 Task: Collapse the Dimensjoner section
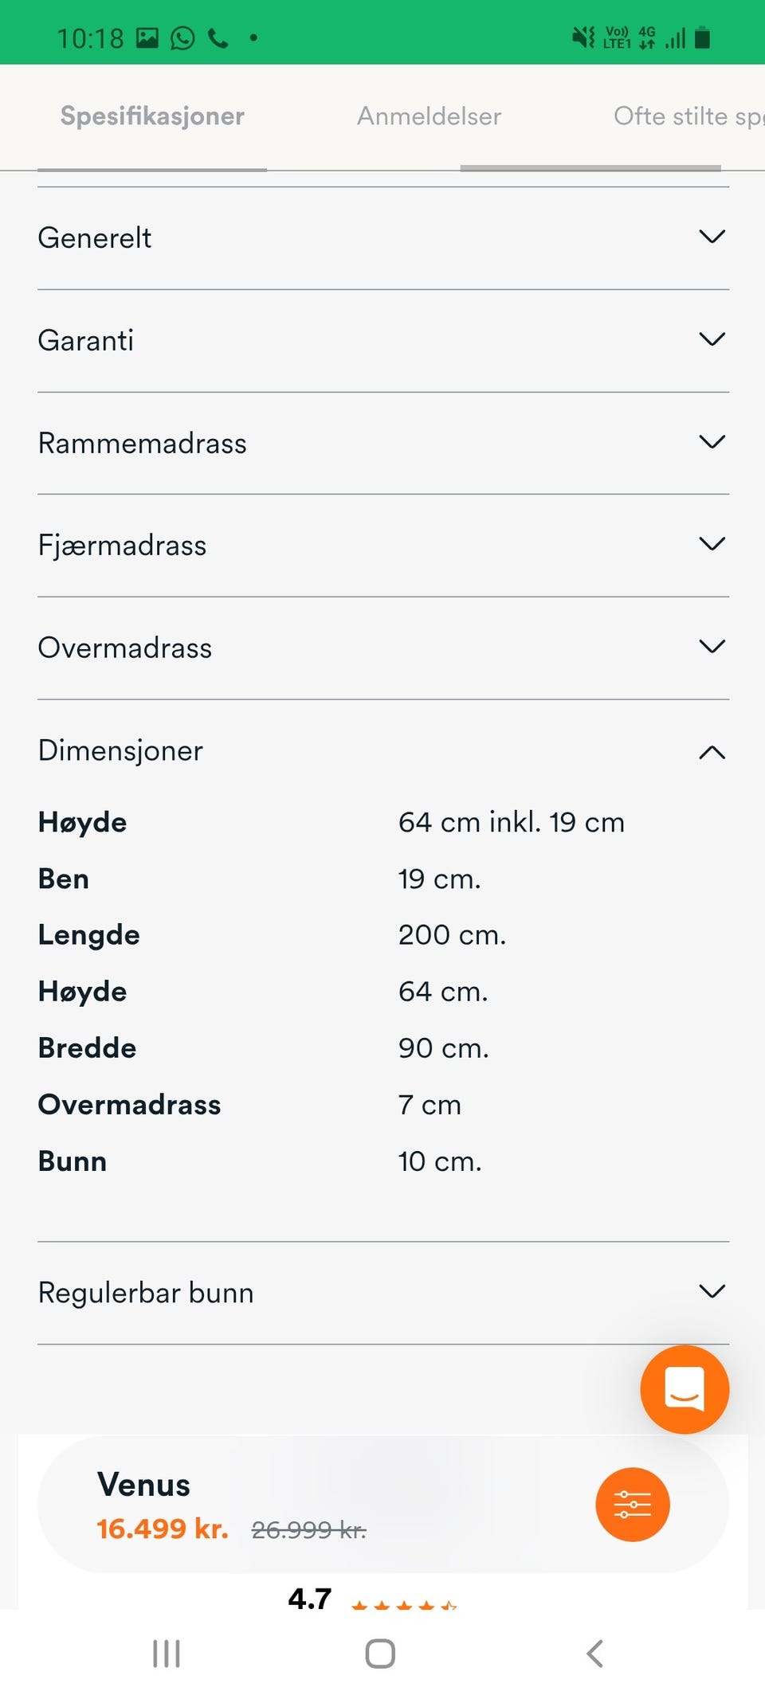(x=712, y=751)
